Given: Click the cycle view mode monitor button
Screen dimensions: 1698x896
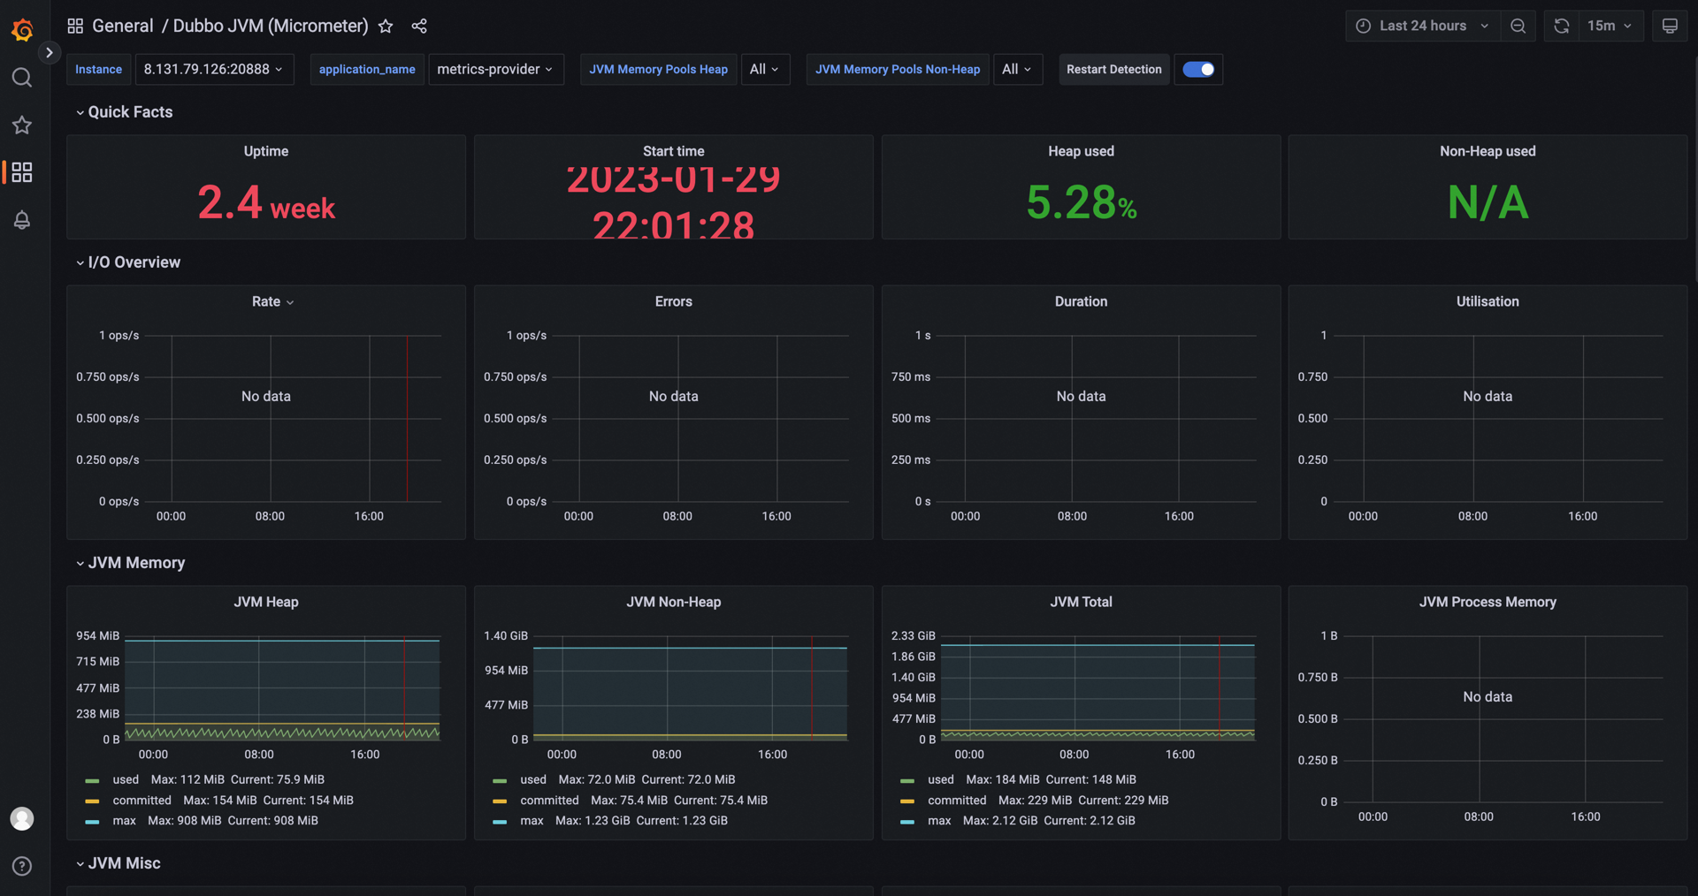Looking at the screenshot, I should [x=1670, y=26].
